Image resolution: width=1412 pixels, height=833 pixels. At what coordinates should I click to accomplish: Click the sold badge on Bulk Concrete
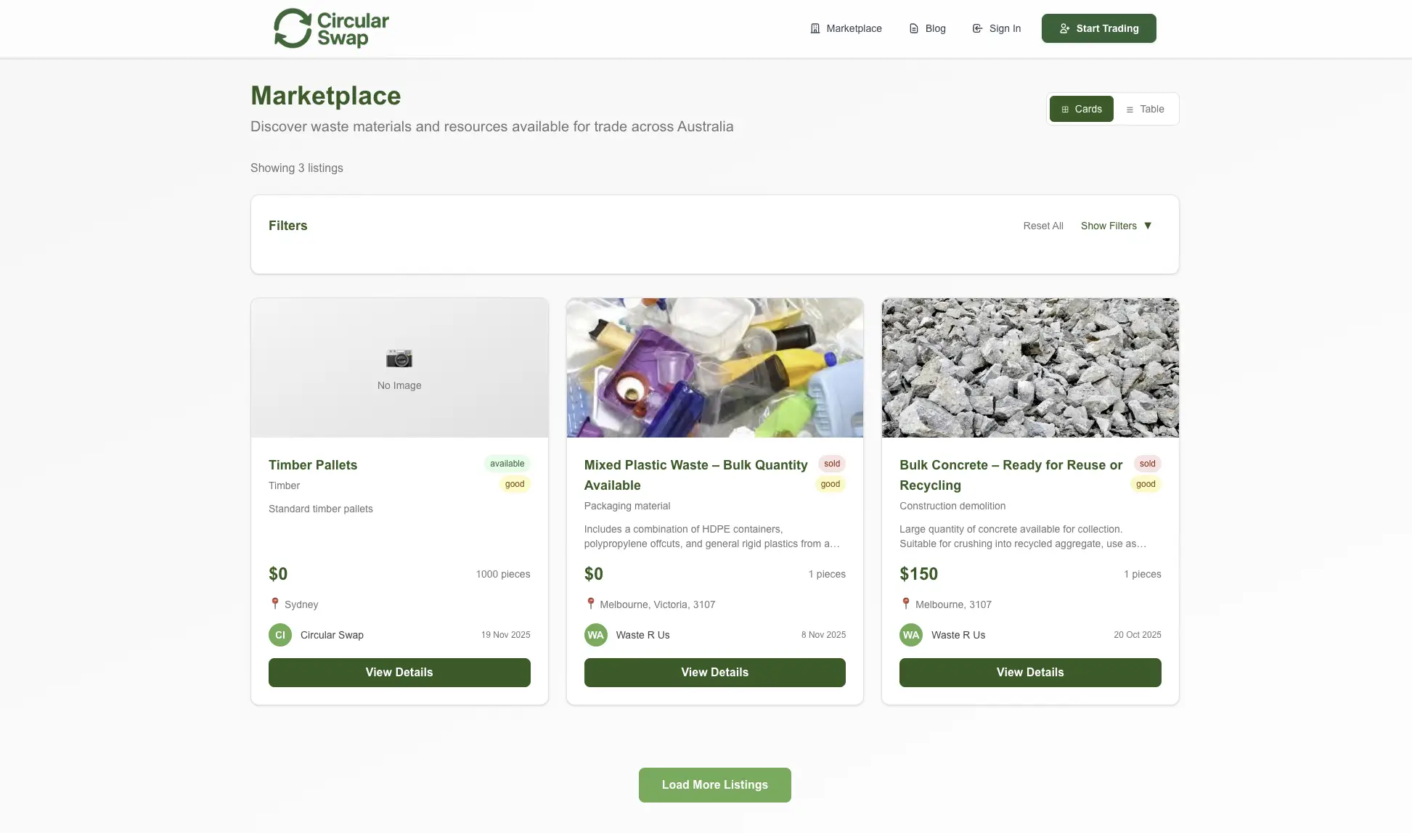point(1147,464)
